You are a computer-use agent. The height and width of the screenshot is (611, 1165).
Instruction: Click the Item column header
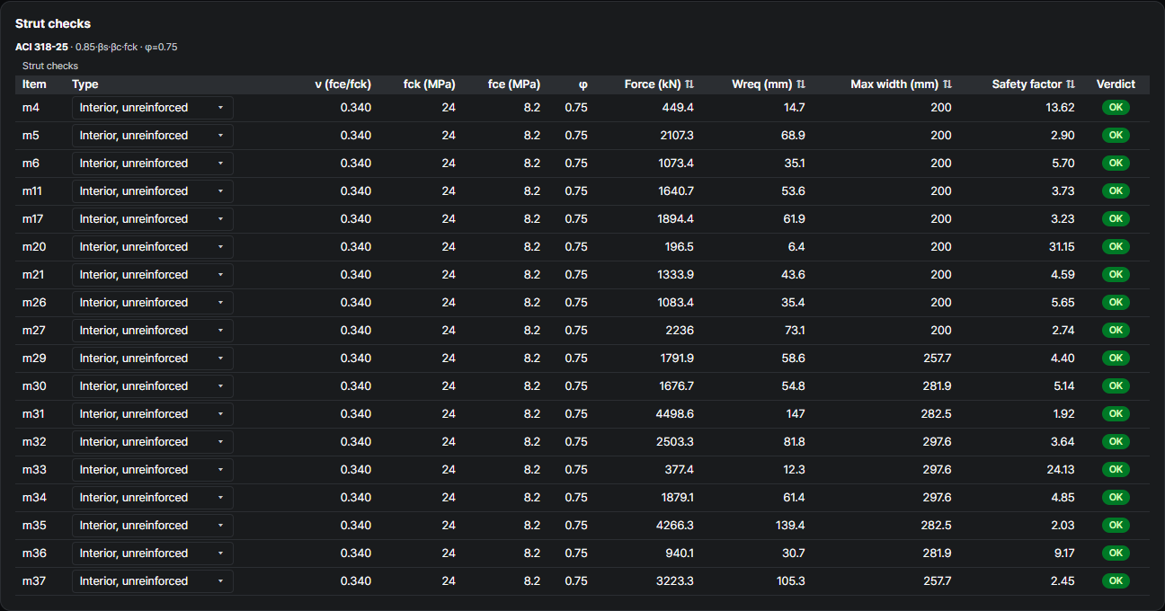tap(34, 84)
